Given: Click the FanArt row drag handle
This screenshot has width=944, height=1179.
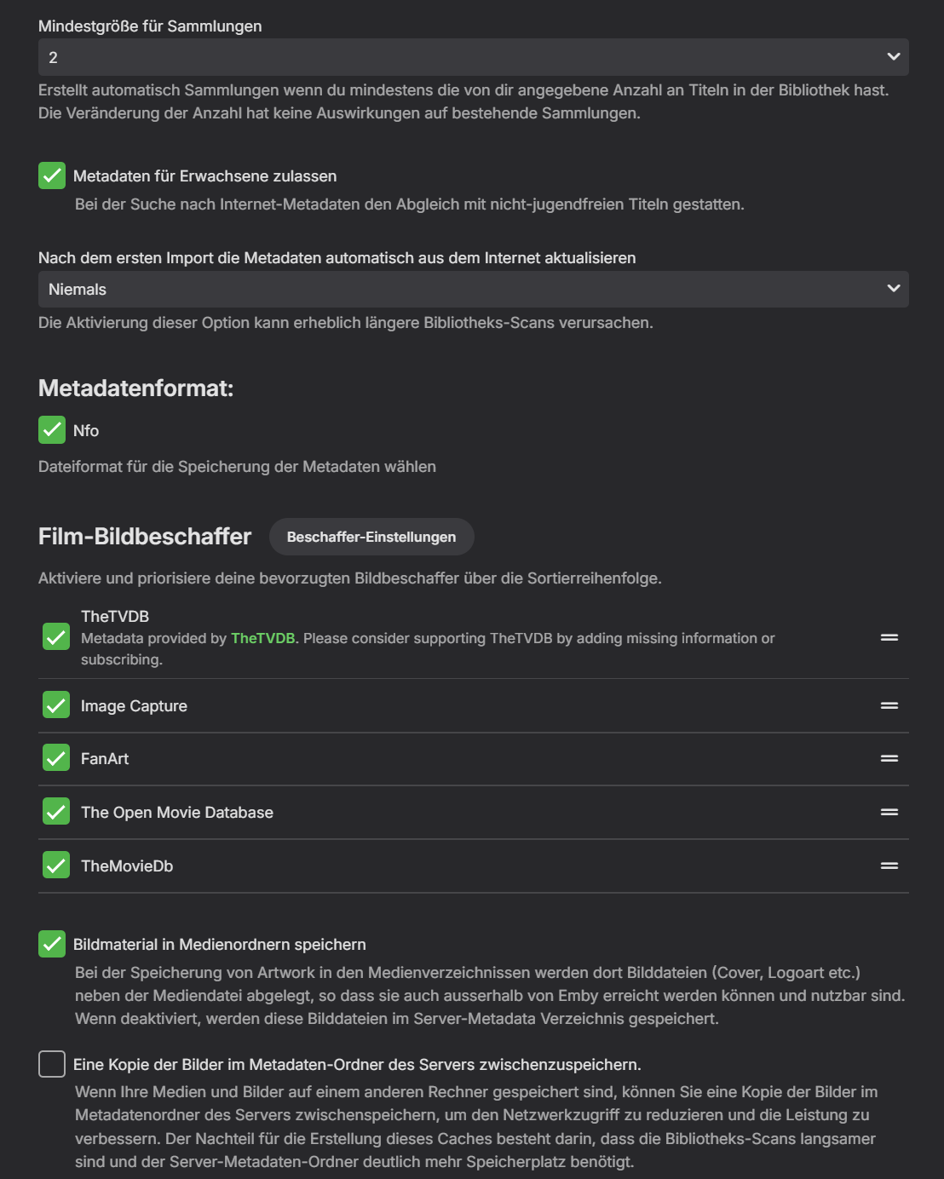Looking at the screenshot, I should (x=889, y=758).
